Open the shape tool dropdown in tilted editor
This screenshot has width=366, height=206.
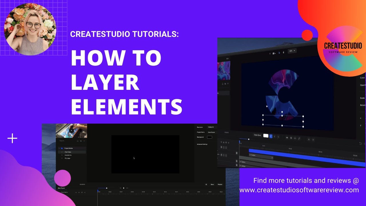(x=274, y=54)
